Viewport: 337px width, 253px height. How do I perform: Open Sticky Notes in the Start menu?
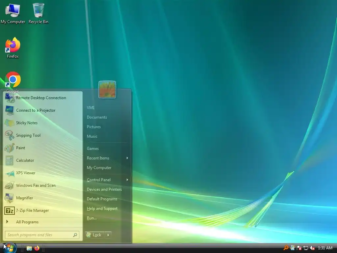[42, 123]
